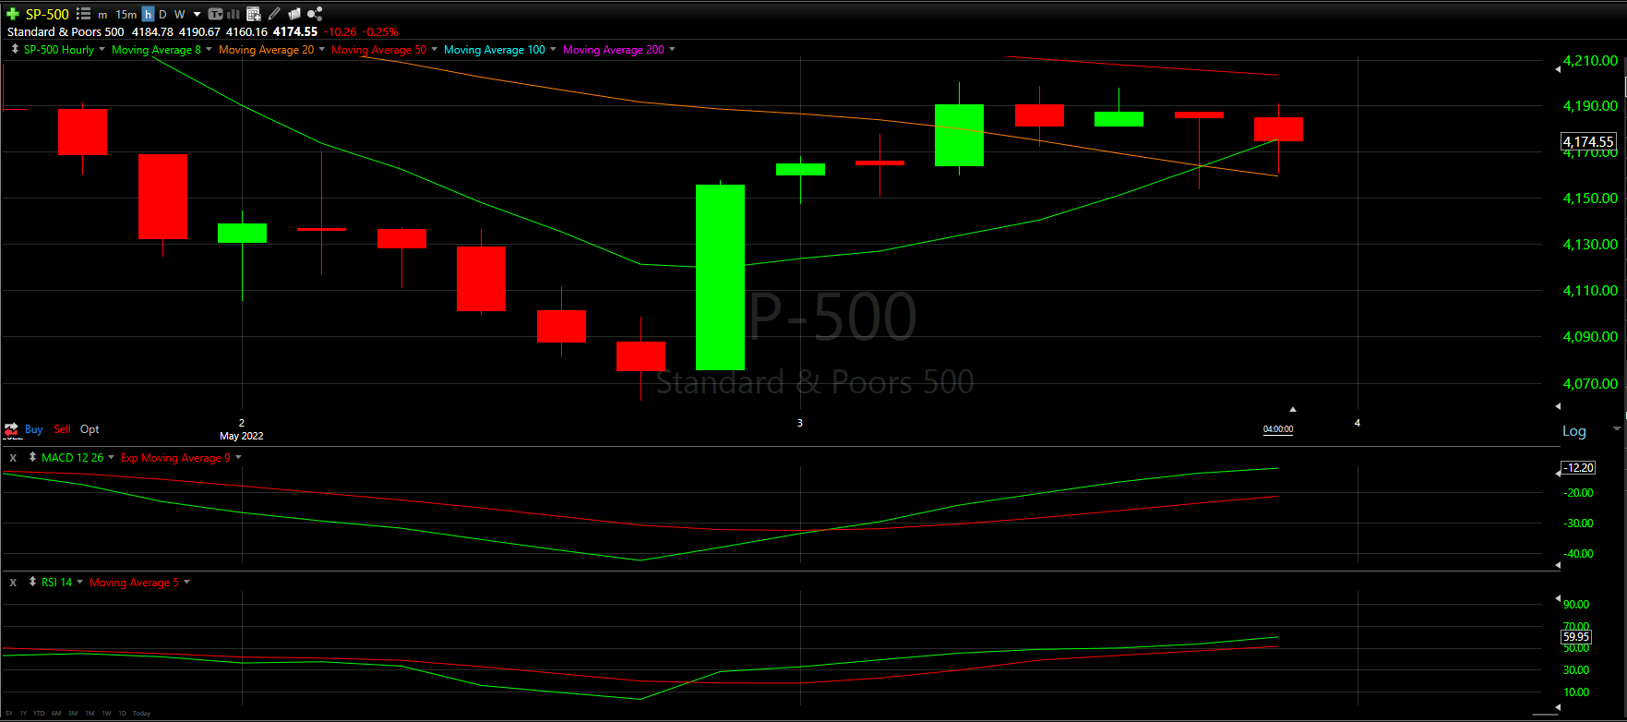Click the resize arrows beside MACD 12 26
Image resolution: width=1627 pixels, height=722 pixels.
32,457
